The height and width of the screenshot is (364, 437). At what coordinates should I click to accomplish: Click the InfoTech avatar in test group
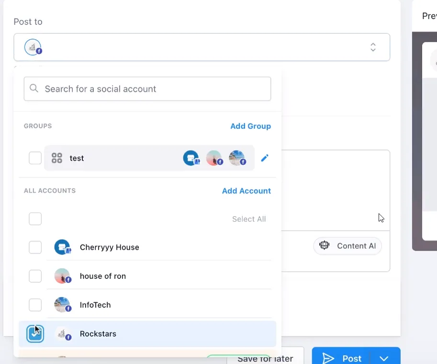[237, 158]
